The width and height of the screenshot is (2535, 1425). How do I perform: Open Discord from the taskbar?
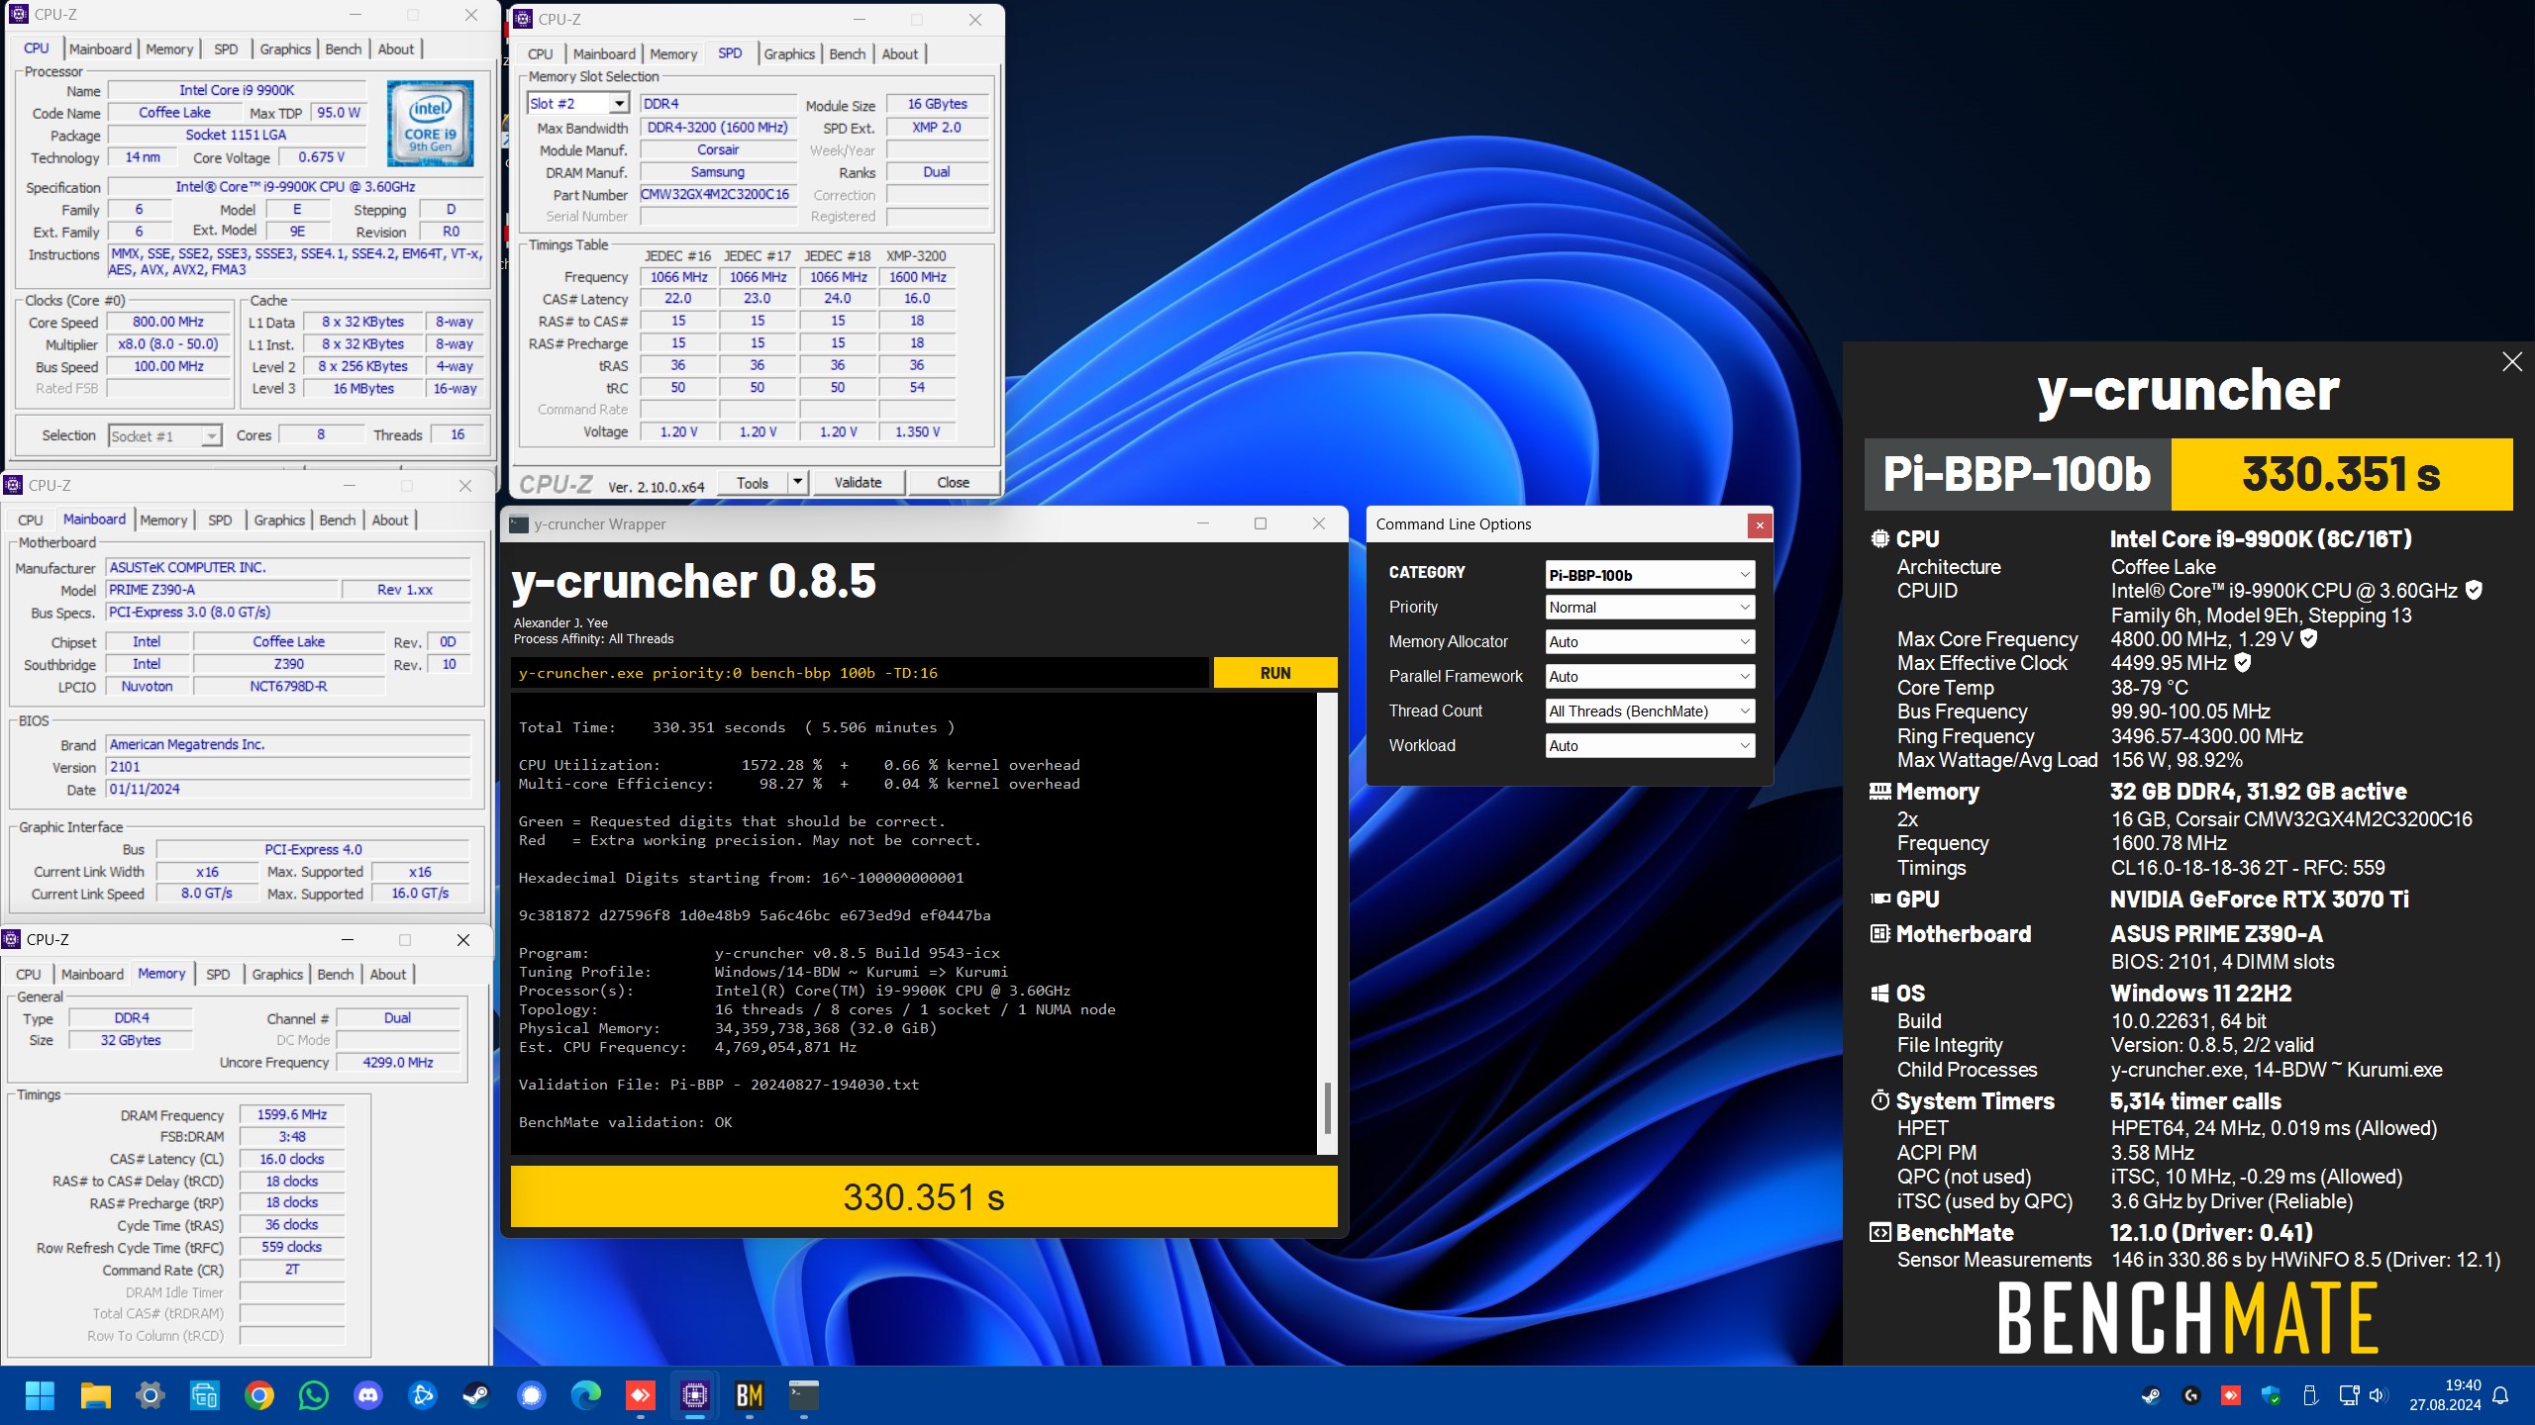point(367,1395)
